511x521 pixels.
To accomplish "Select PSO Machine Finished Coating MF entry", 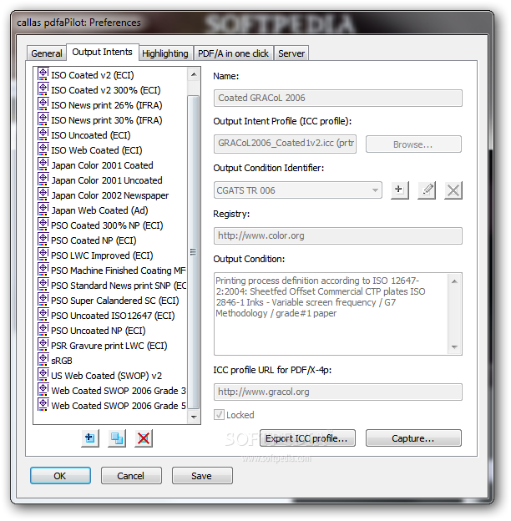I will [119, 271].
